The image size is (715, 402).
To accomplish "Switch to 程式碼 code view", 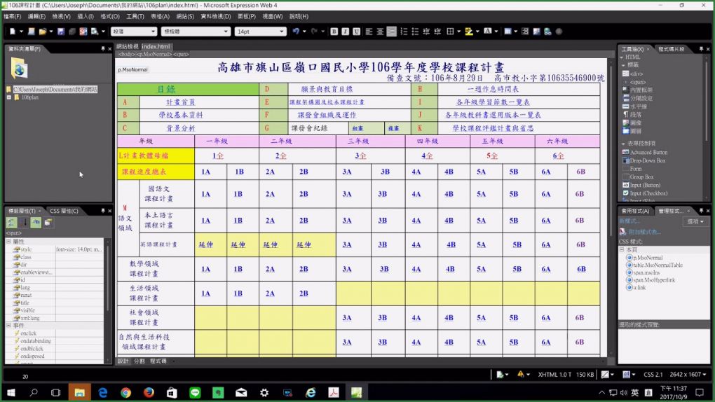I will click(158, 361).
